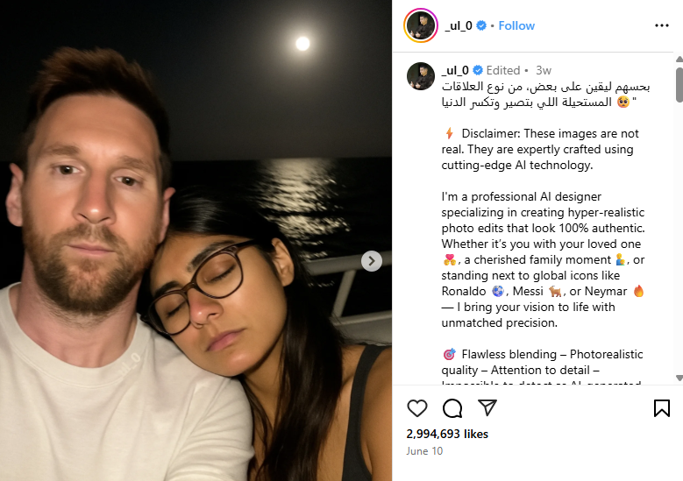Open comments via speech bubble icon
This screenshot has height=481, width=683.
[x=452, y=408]
